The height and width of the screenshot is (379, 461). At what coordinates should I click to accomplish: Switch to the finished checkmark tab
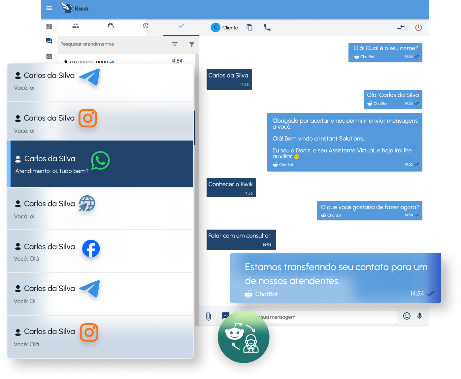point(181,26)
